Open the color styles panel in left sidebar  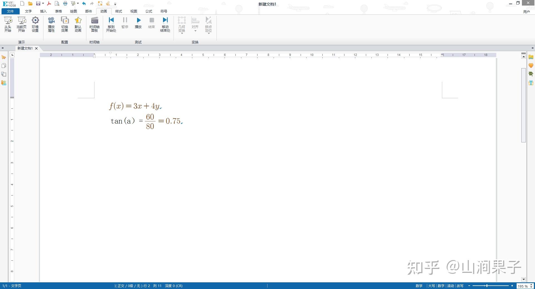[x=4, y=83]
